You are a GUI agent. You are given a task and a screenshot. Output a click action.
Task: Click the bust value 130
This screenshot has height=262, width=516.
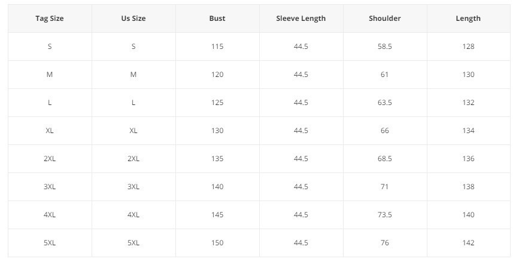click(x=217, y=131)
